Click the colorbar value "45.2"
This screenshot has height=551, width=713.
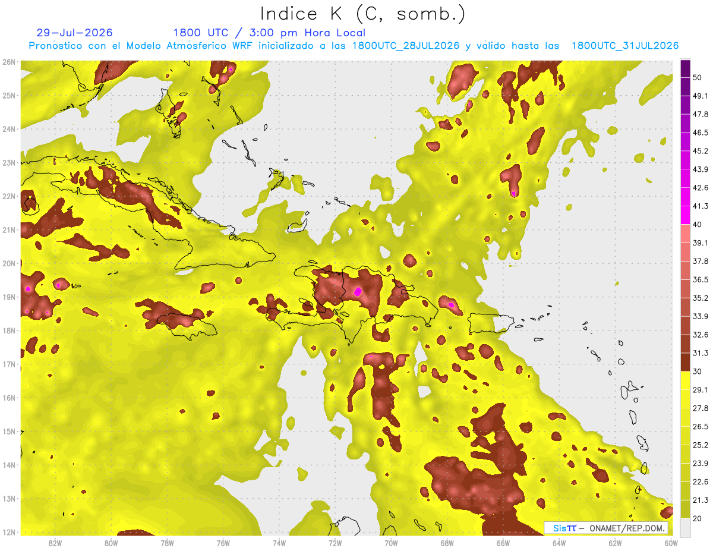(701, 151)
